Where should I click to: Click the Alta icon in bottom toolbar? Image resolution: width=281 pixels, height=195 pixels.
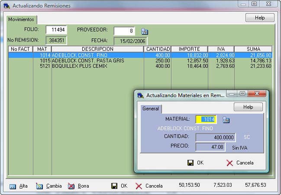tap(13, 186)
